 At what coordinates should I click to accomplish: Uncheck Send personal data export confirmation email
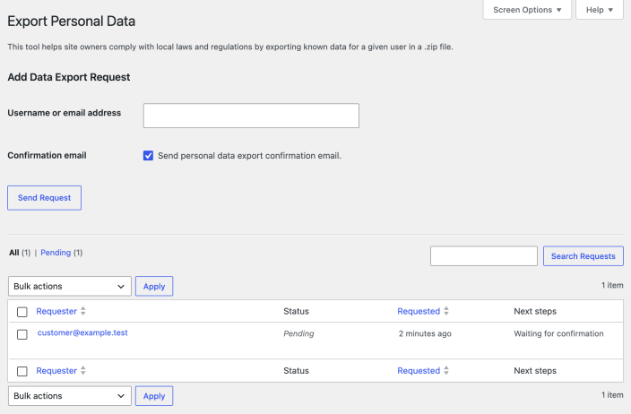point(148,156)
